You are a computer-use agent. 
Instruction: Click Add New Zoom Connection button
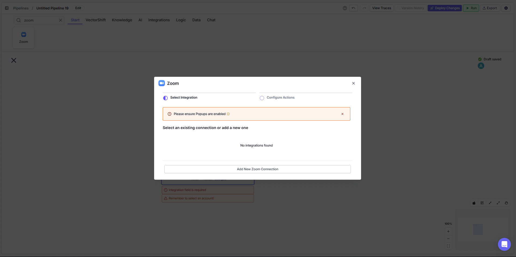tap(257, 169)
